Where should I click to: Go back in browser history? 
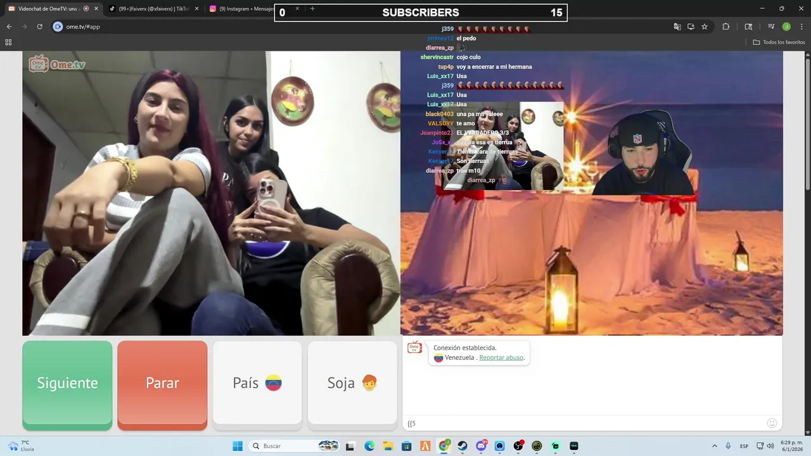click(x=9, y=27)
